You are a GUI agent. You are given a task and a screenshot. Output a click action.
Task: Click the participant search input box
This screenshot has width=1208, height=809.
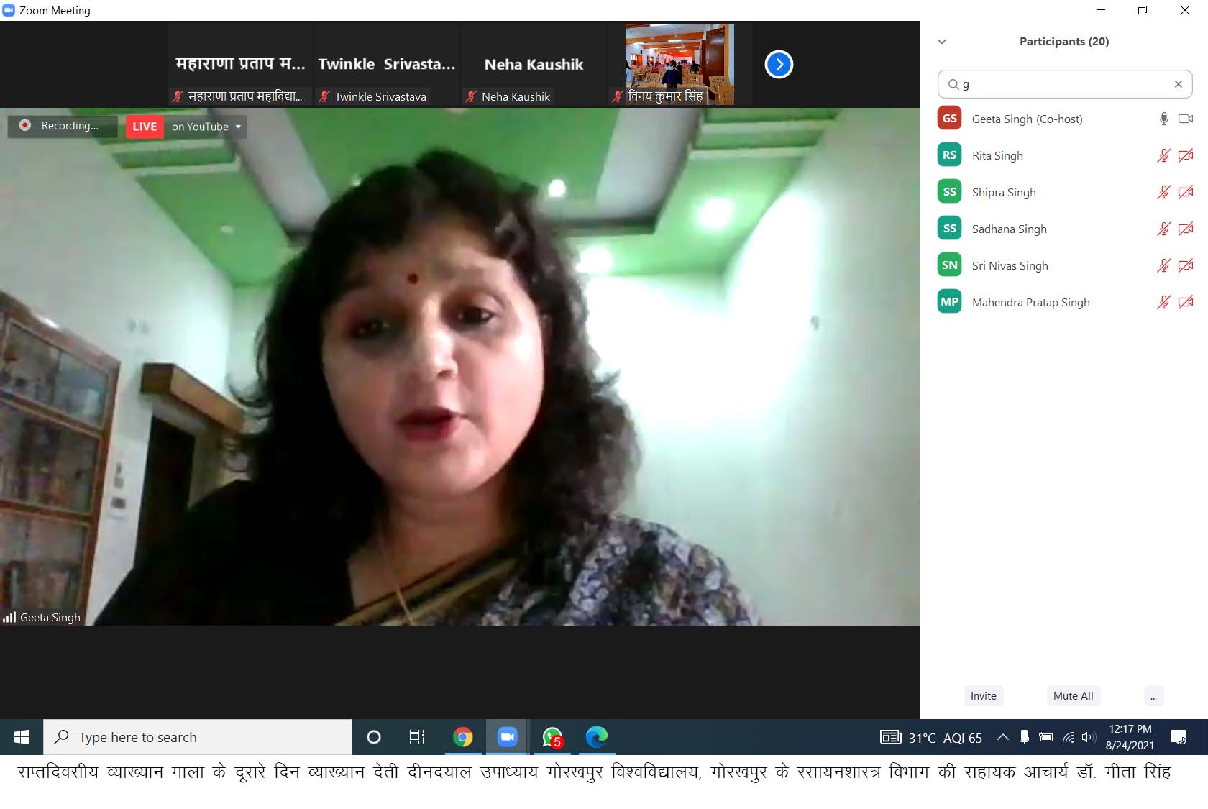1065,84
